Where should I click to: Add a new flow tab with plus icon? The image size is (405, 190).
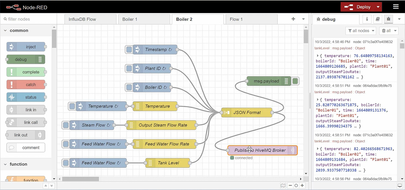[x=293, y=19]
